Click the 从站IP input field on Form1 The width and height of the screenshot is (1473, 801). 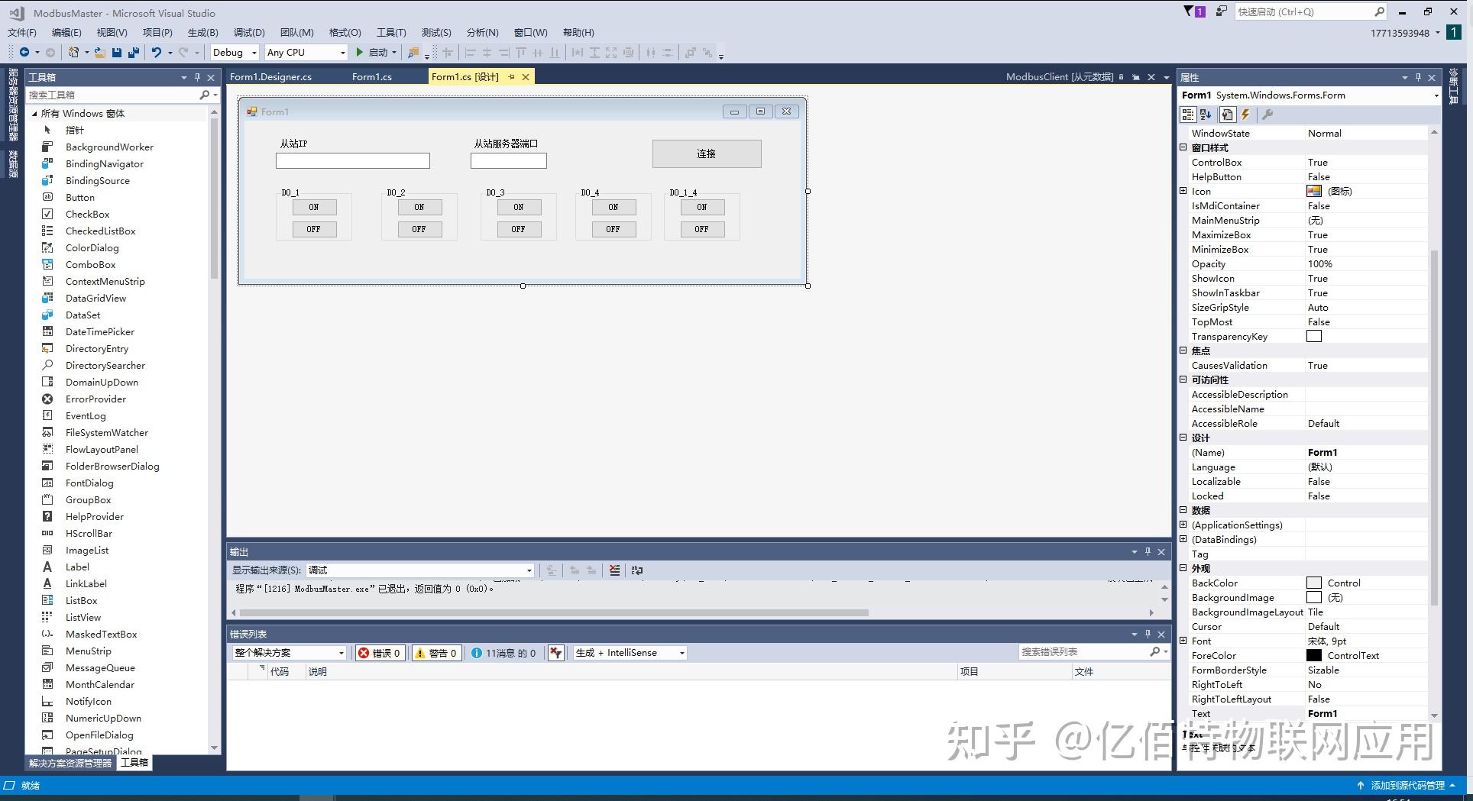click(x=352, y=160)
